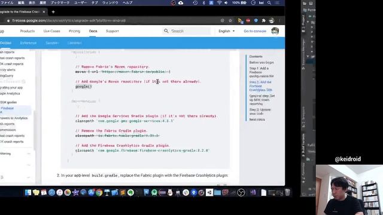Open the language dropdown showing English
This screenshot has height=215, width=383.
[226, 31]
